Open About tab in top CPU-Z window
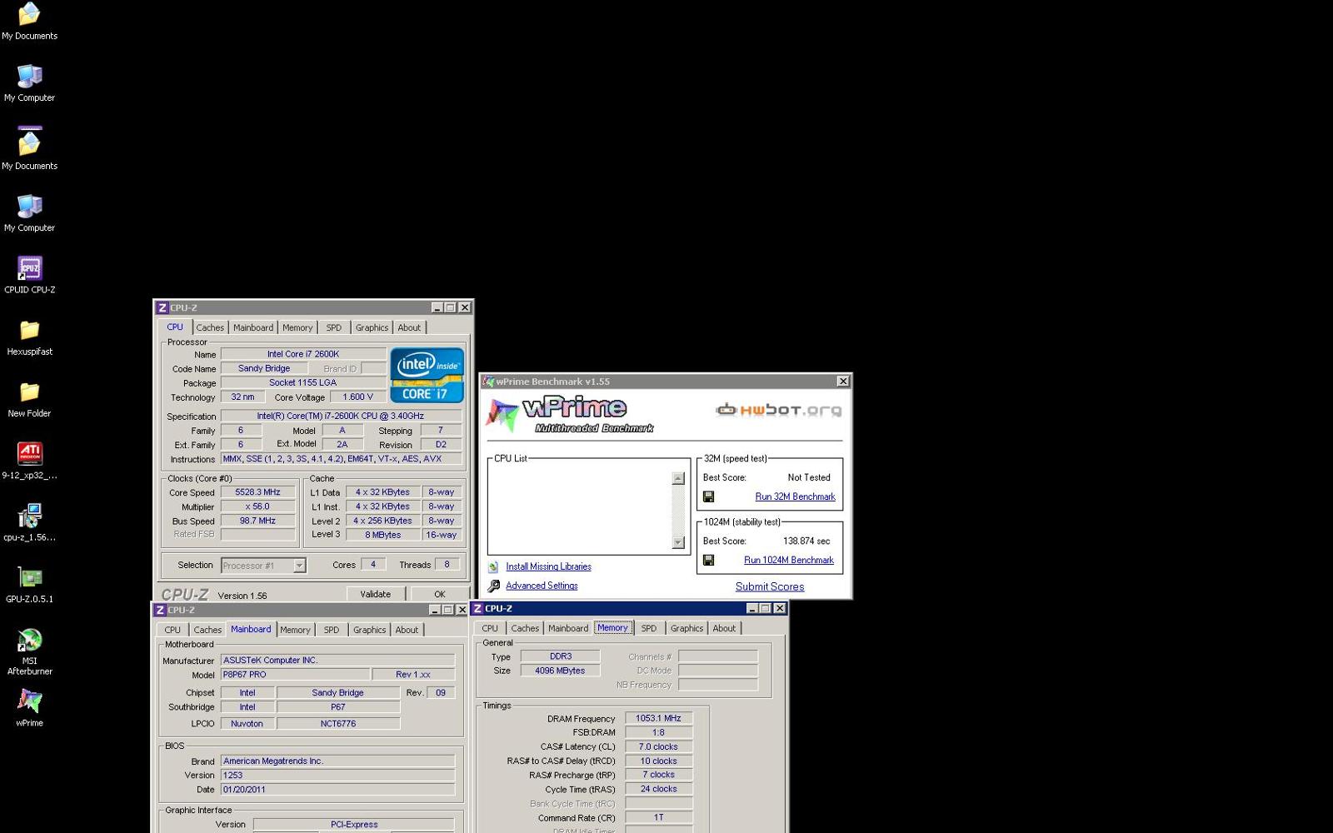1333x833 pixels. click(x=409, y=327)
